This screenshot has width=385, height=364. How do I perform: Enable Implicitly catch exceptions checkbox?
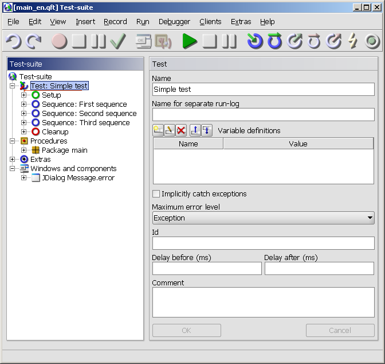click(x=156, y=193)
